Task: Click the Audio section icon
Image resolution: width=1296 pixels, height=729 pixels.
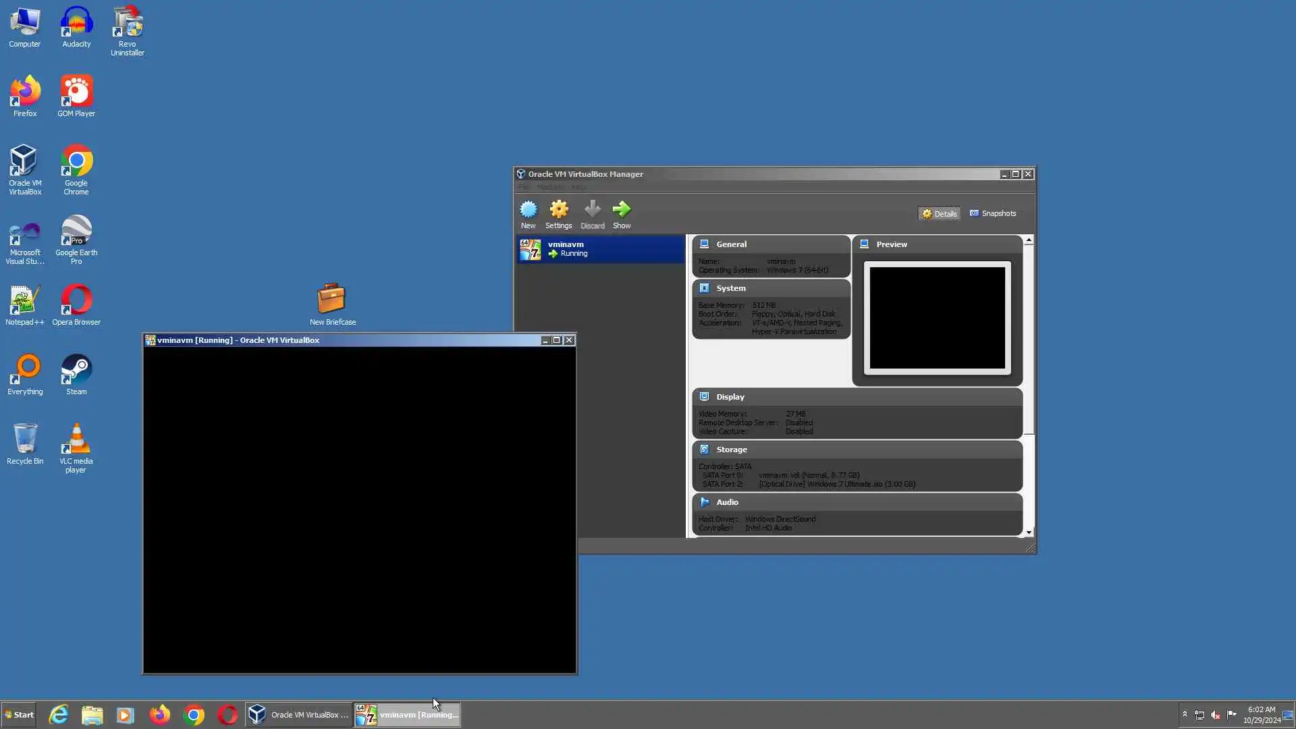Action: pos(704,502)
